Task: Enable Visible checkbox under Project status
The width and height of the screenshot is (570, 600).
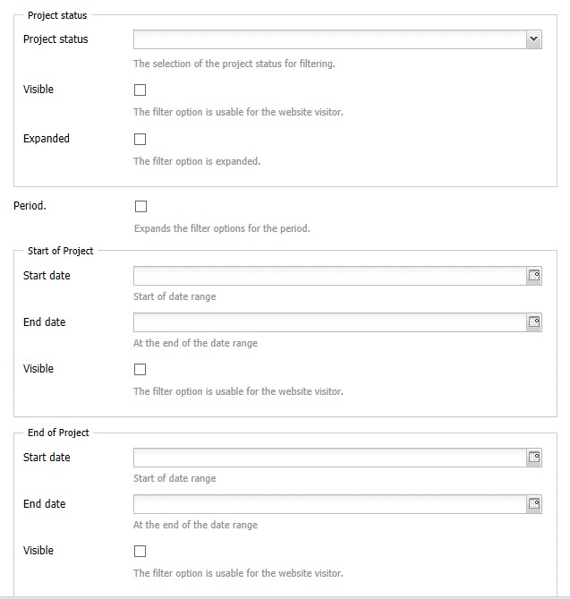Action: click(140, 90)
